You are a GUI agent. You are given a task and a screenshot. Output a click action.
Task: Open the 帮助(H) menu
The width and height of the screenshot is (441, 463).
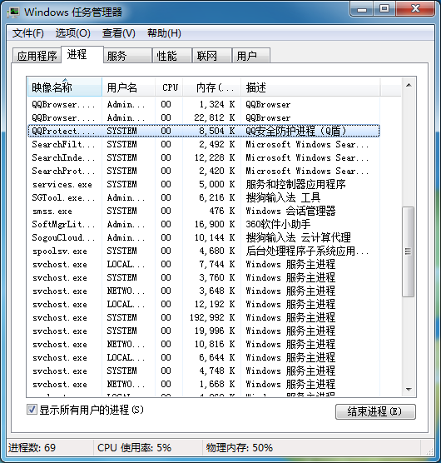point(164,33)
